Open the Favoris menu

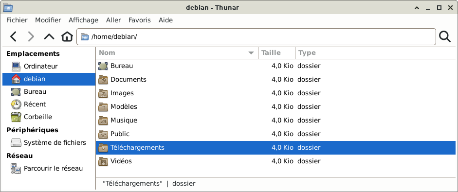[140, 20]
